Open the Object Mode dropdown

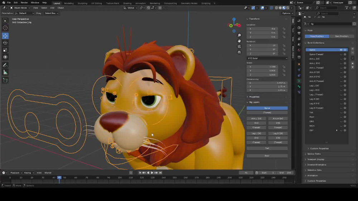(20, 8)
